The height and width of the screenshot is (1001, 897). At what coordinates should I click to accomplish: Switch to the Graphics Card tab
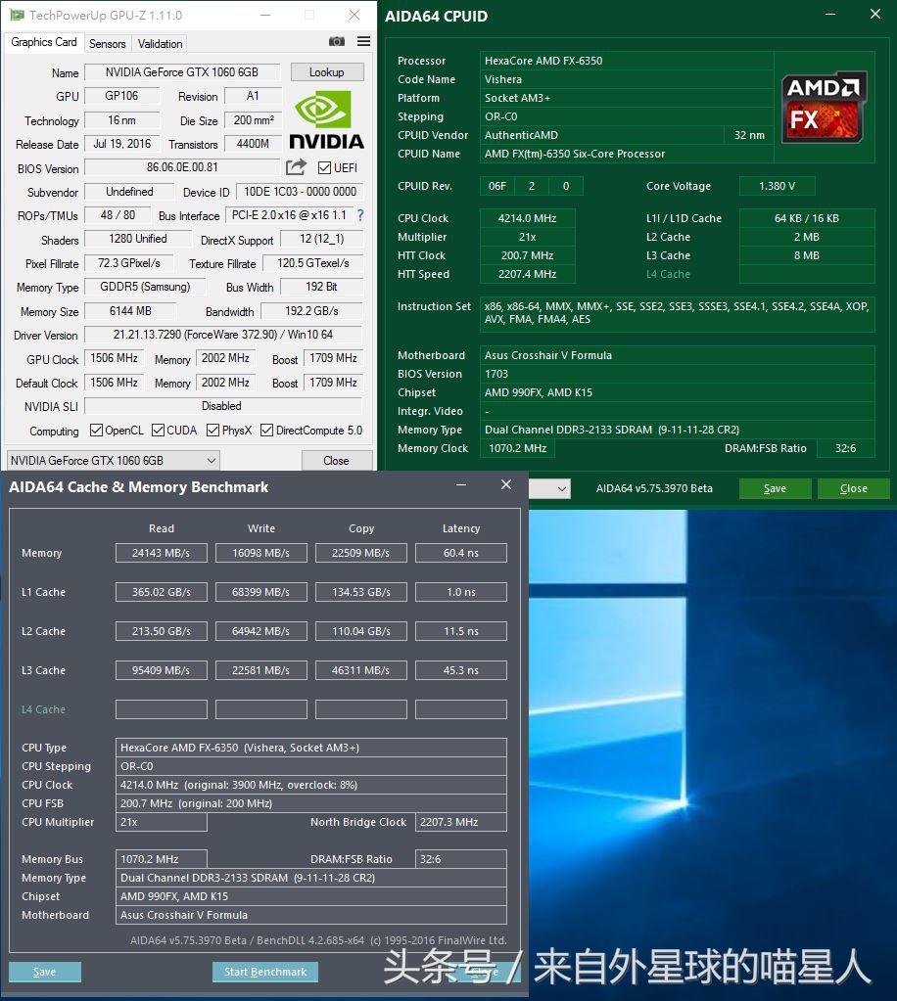point(44,42)
